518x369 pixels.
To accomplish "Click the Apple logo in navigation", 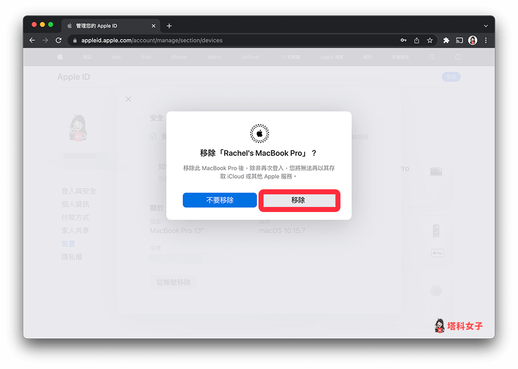I will (60, 57).
